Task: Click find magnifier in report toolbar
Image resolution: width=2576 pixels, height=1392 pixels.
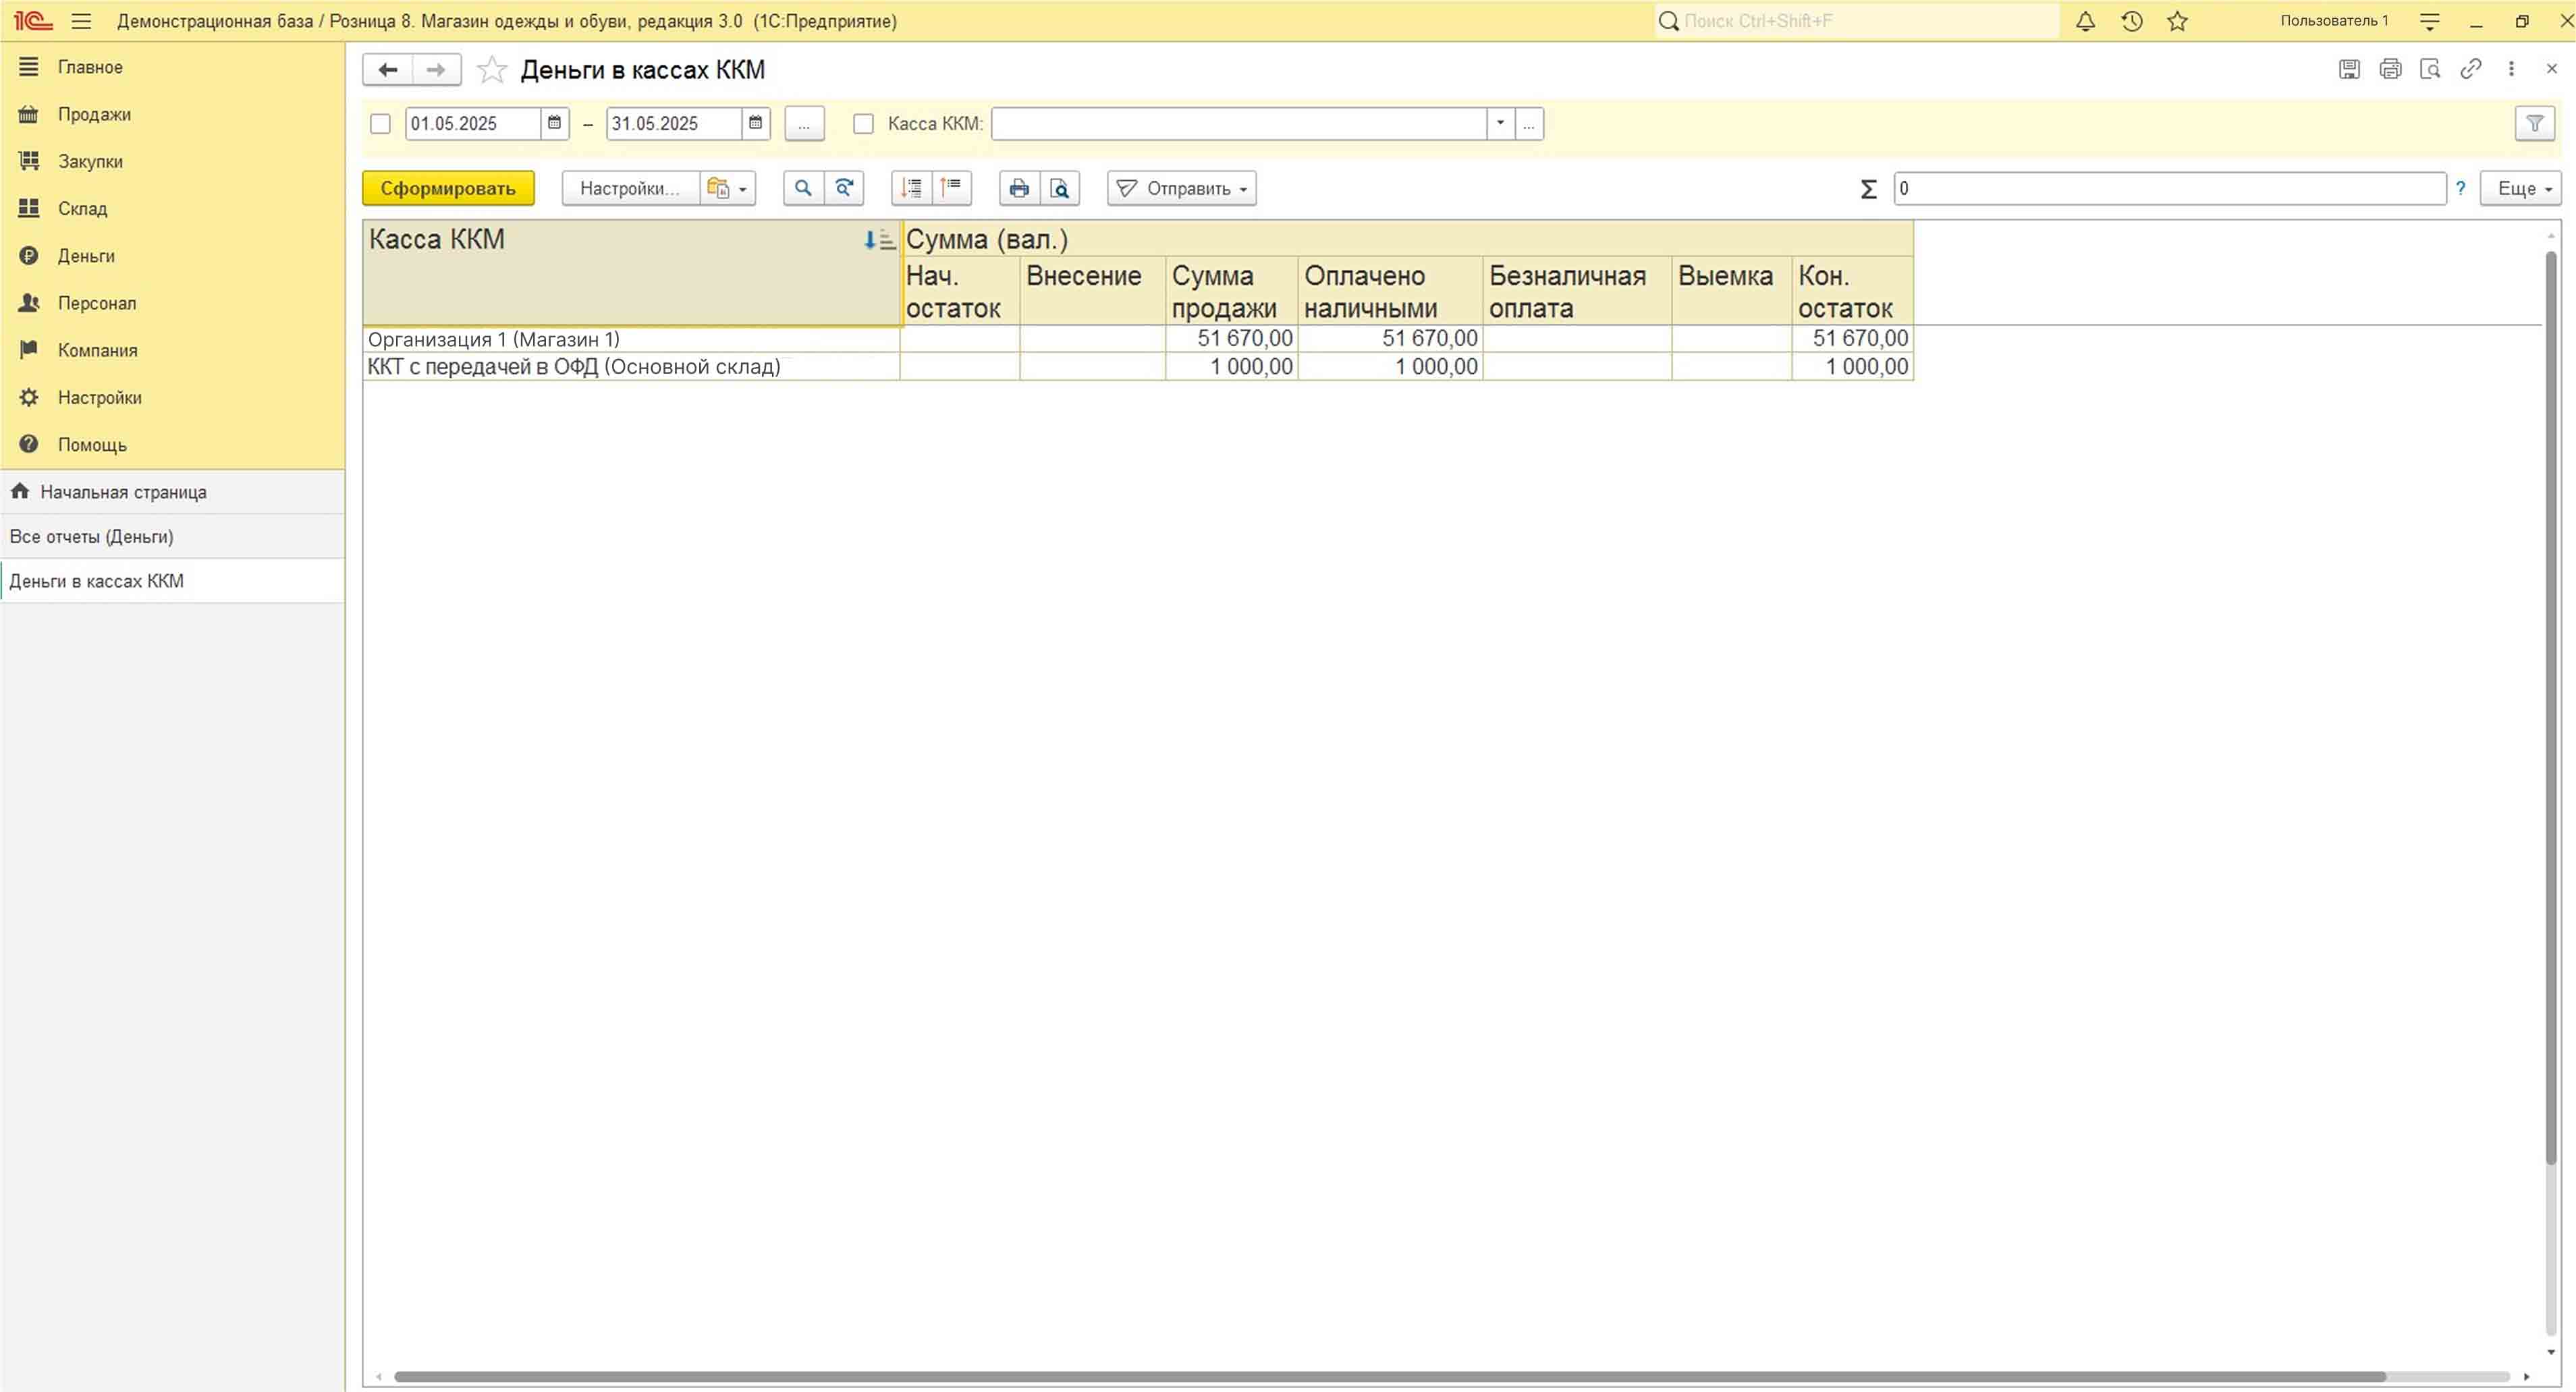Action: coord(803,188)
